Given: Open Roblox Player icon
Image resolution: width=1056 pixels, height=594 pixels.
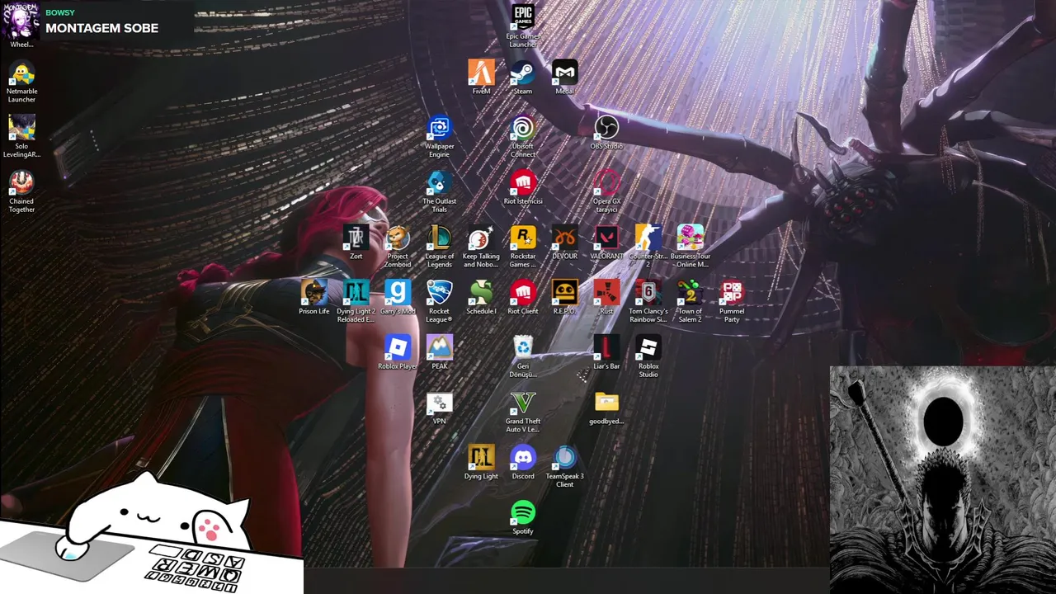Looking at the screenshot, I should 398,347.
